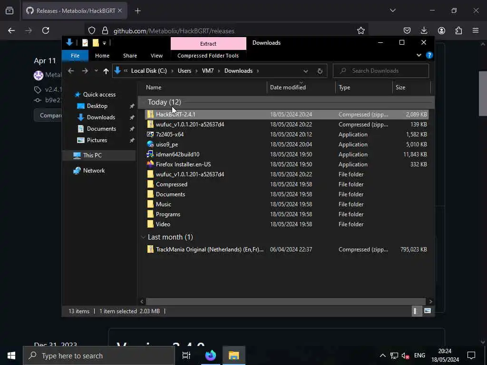
Task: Bookmark this page with the star icon
Action: [x=360, y=30]
